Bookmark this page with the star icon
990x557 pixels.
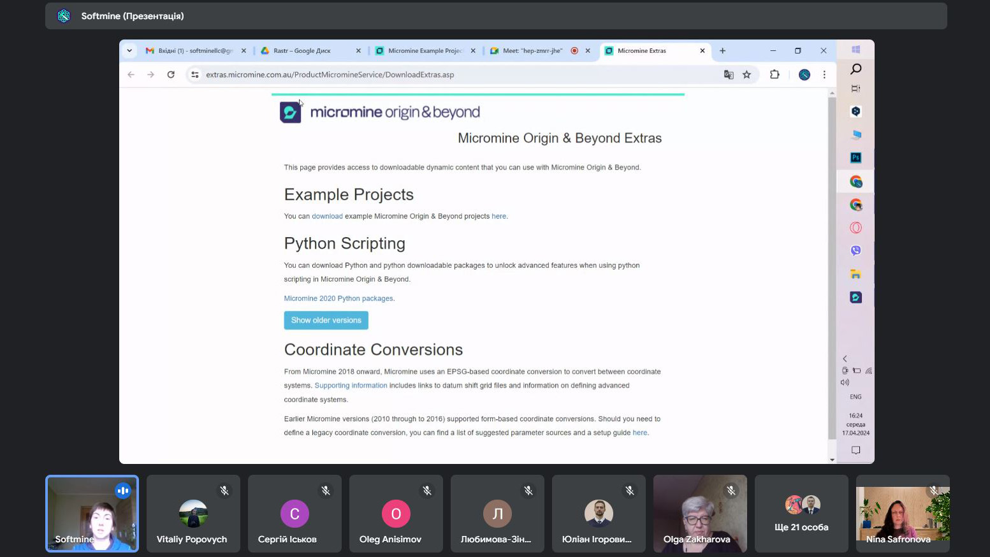746,75
